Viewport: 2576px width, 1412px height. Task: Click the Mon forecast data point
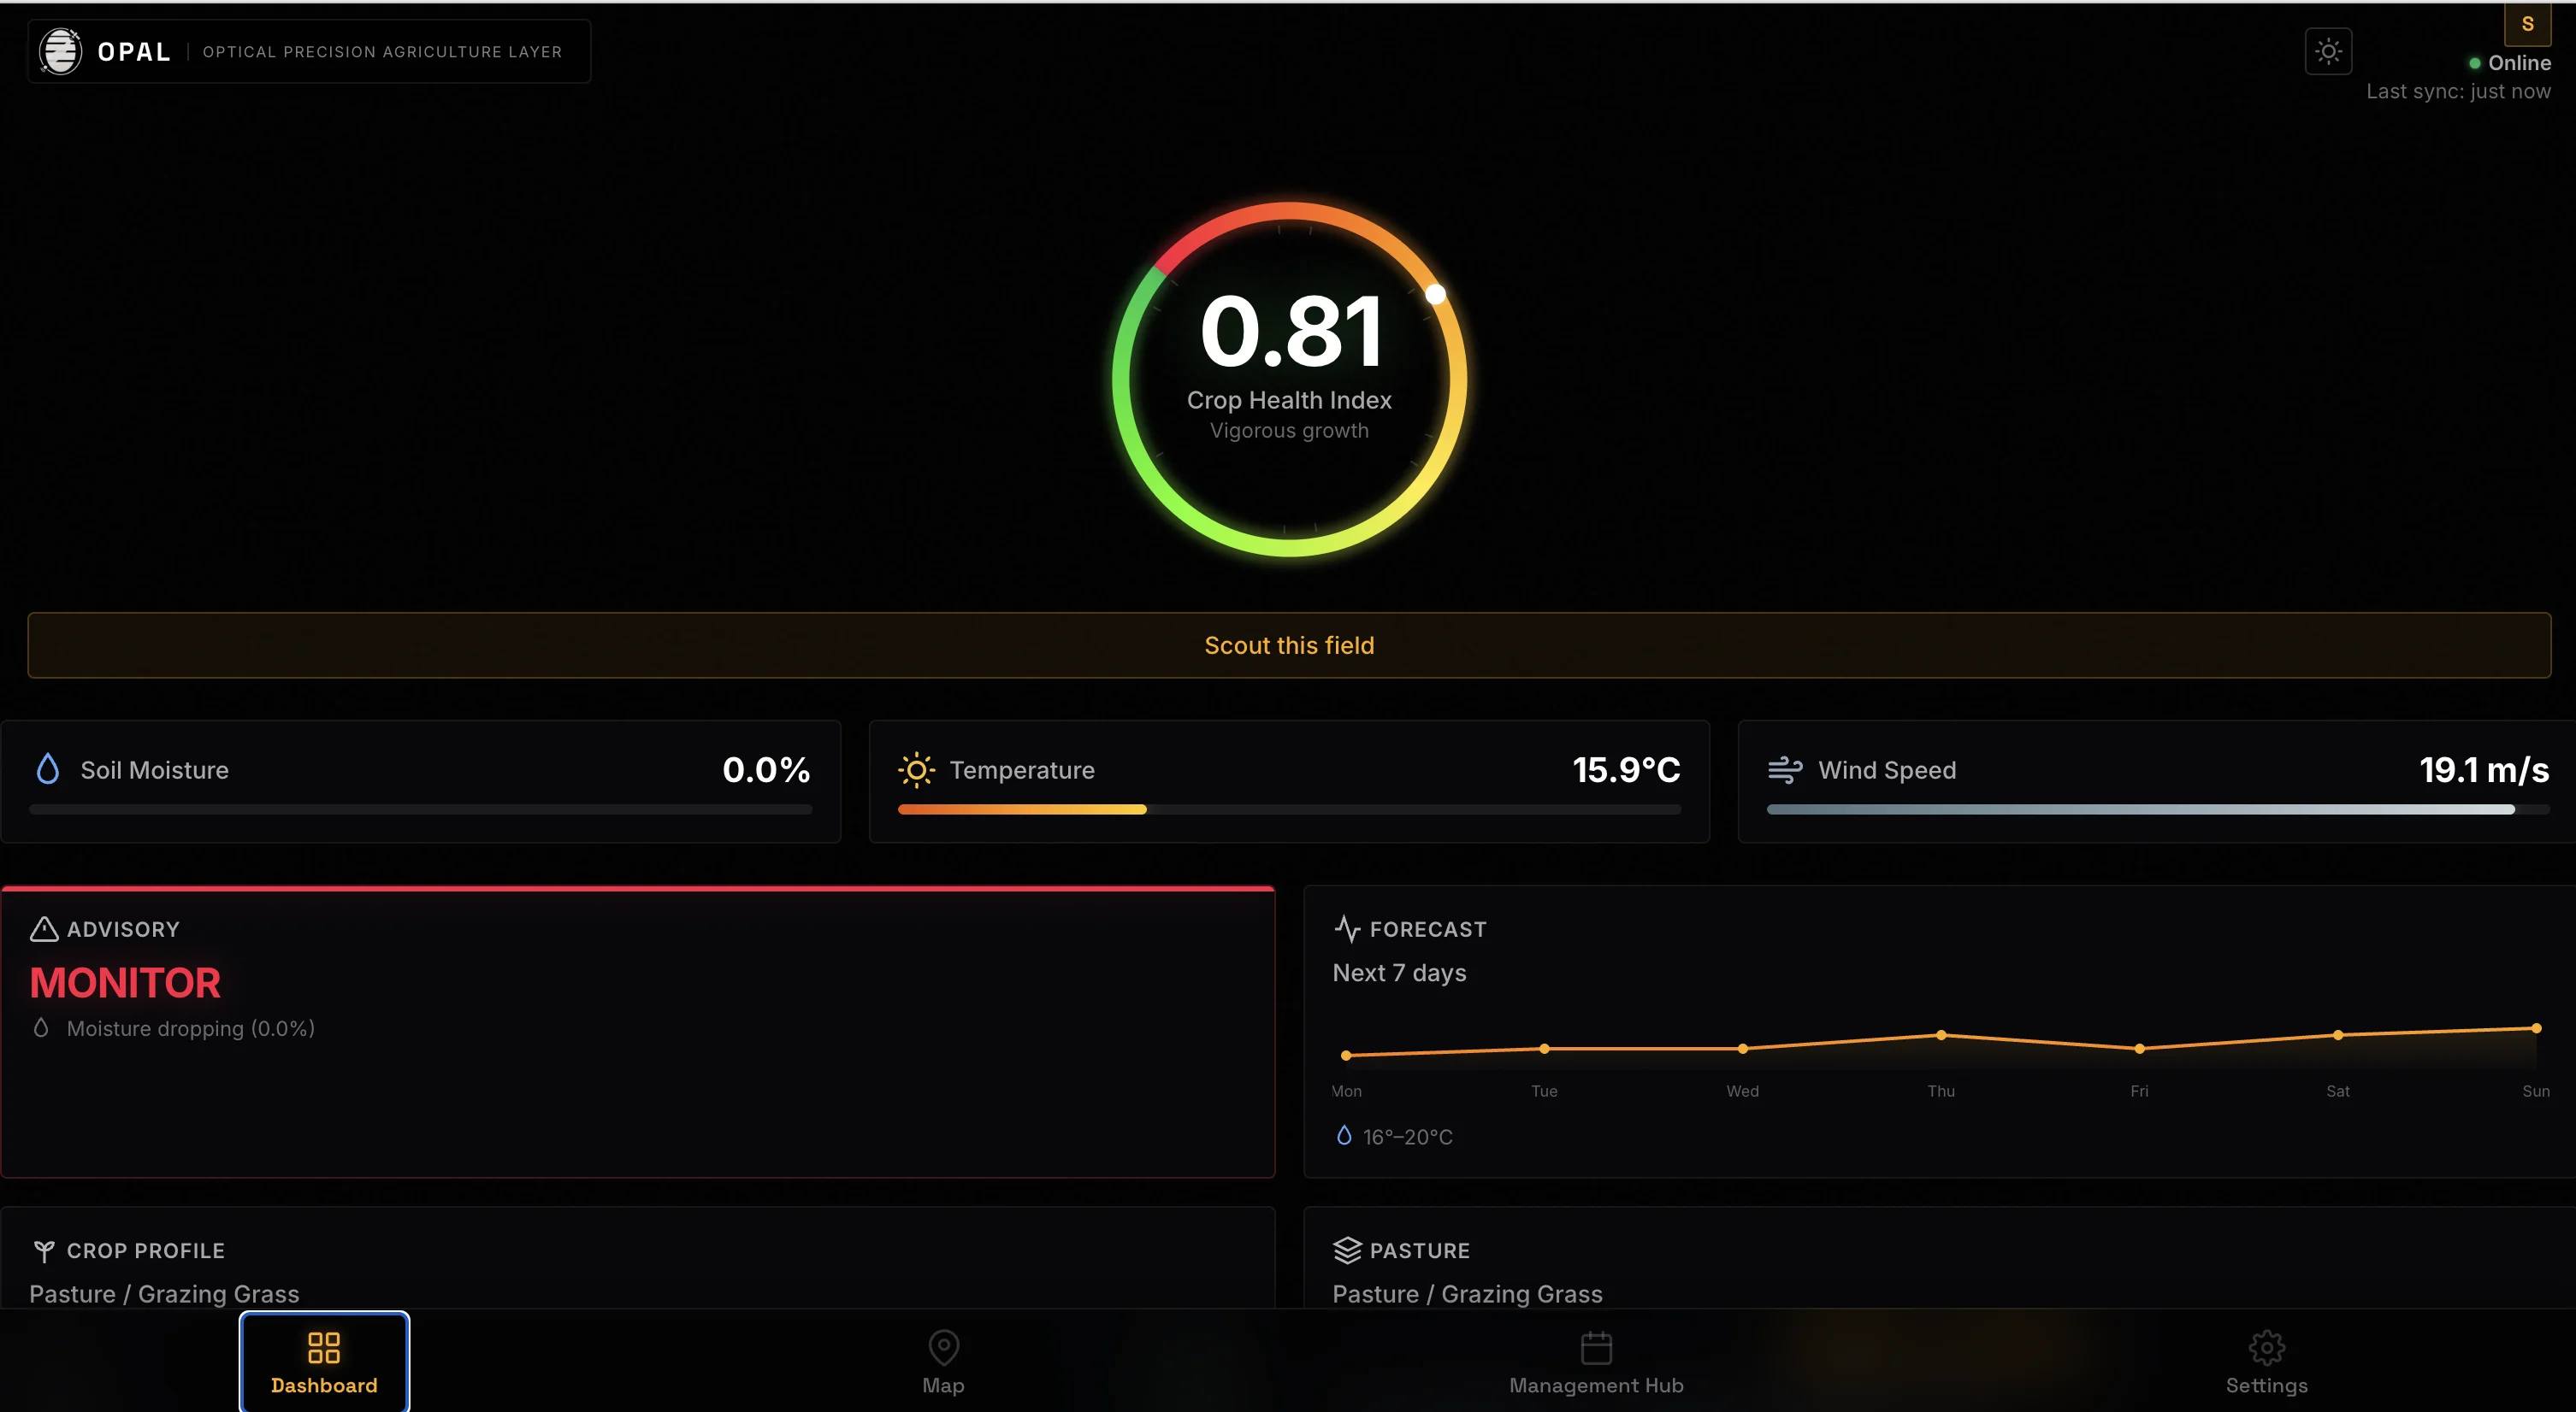pyautogui.click(x=1346, y=1056)
